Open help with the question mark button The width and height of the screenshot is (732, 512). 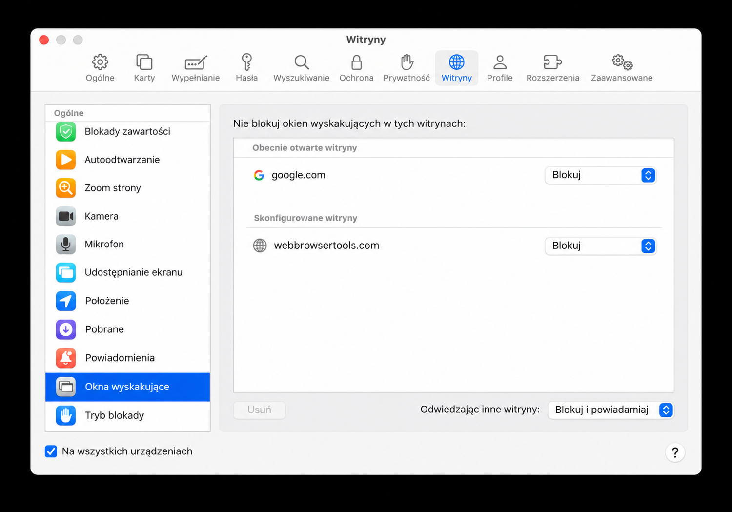(675, 452)
